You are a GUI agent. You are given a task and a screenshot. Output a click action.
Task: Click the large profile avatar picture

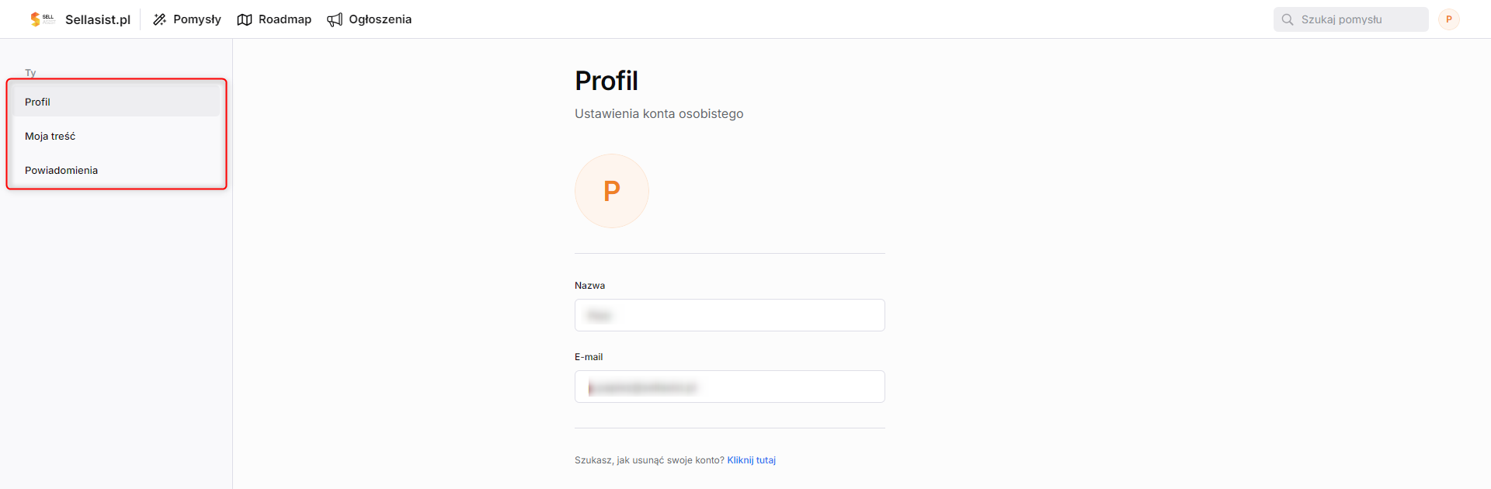click(x=612, y=191)
